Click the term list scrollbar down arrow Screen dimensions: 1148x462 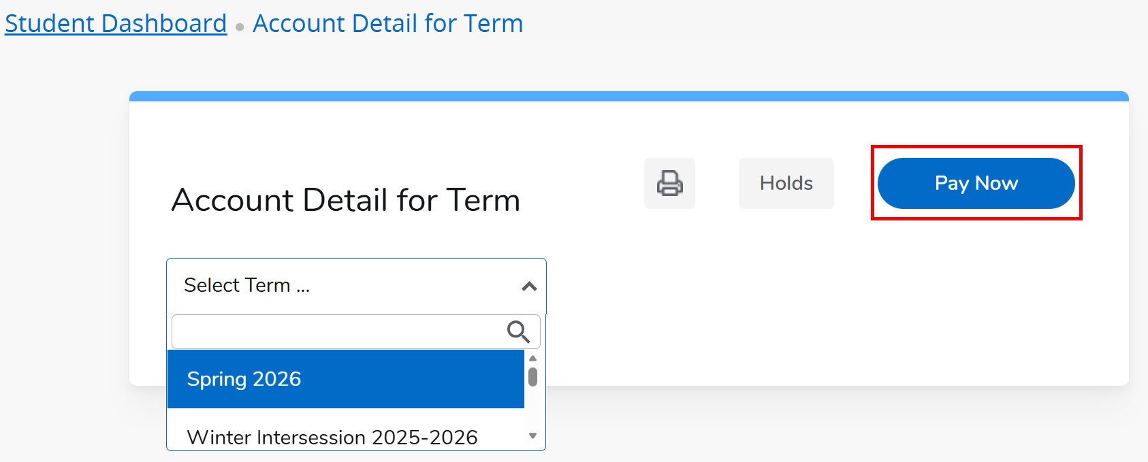532,435
